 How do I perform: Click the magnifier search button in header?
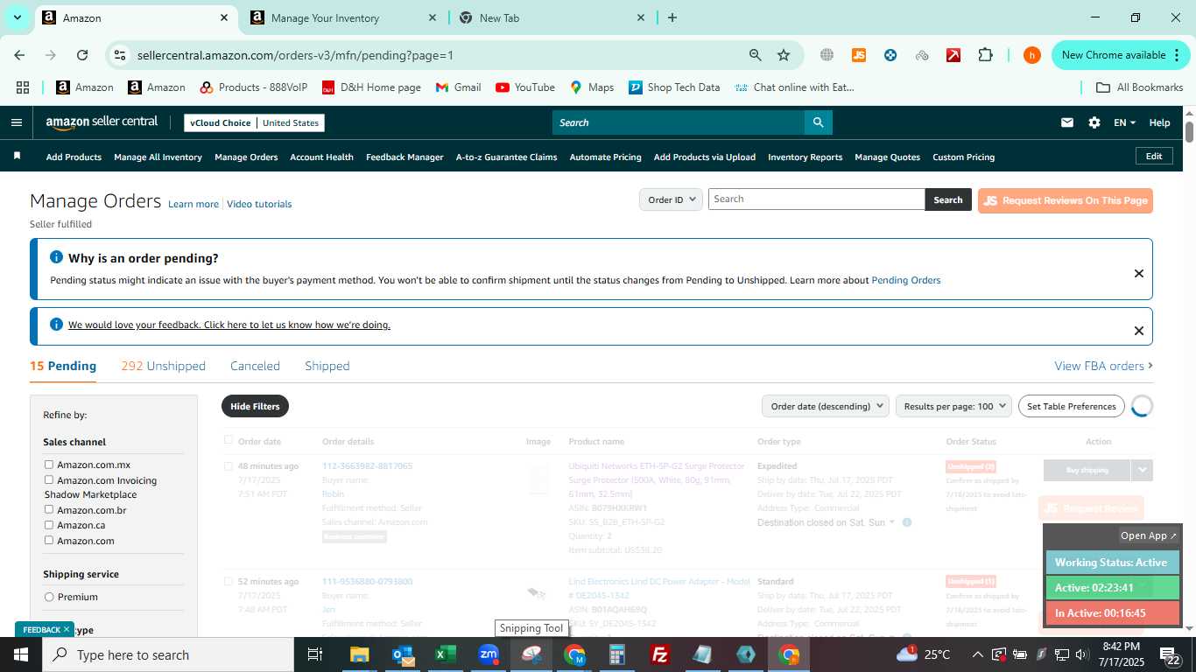[818, 122]
